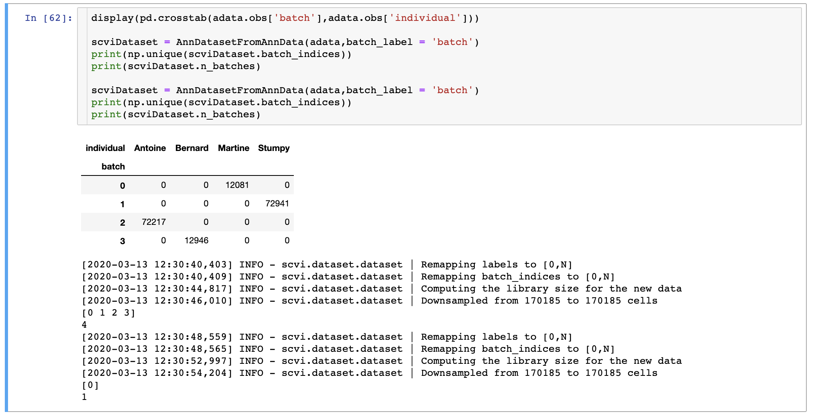814x416 pixels.
Task: Click the individual header label
Action: pos(105,148)
